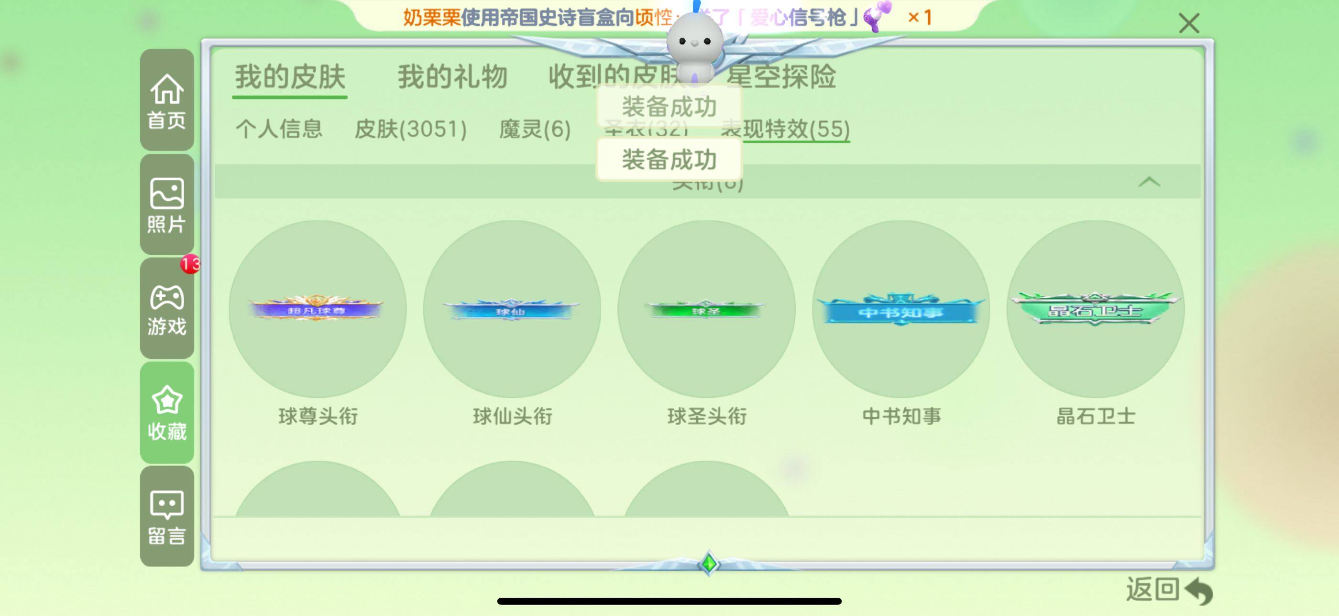Switch to the 我的礼物 tab
Image resolution: width=1339 pixels, height=616 pixels.
tap(452, 77)
